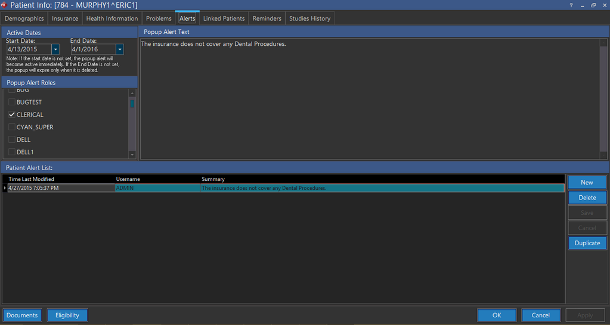Open the Linked Patients tab
This screenshot has width=610, height=325.
pyautogui.click(x=224, y=18)
